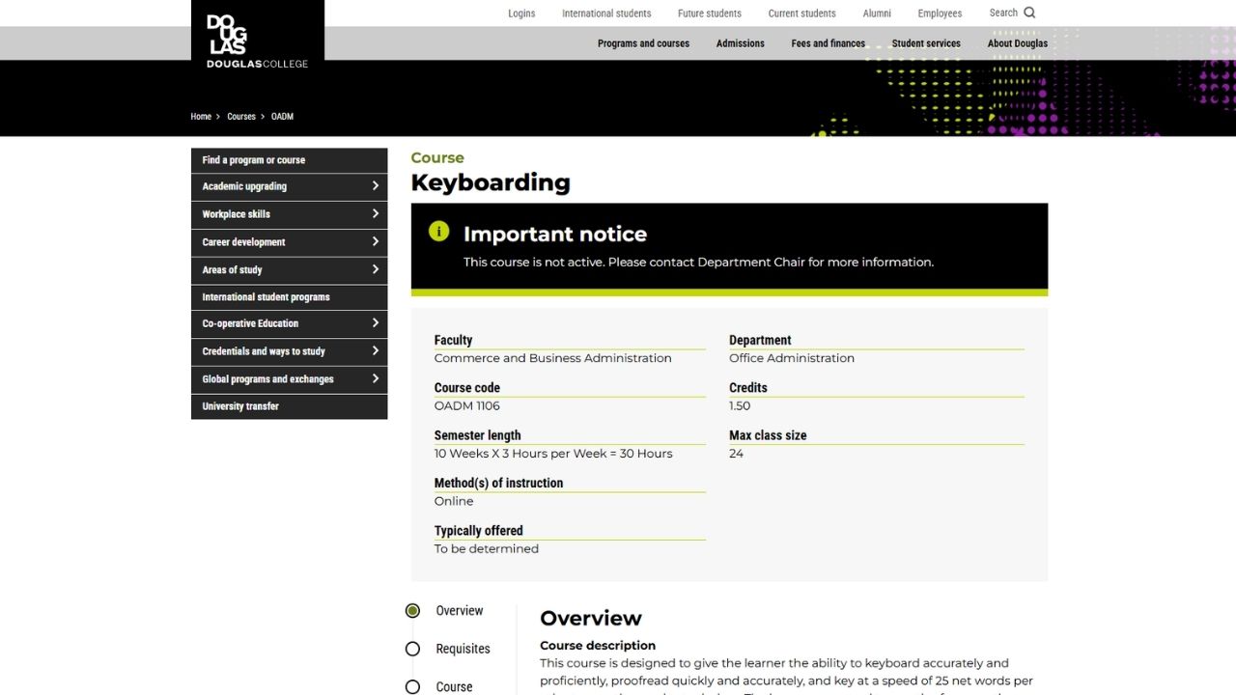Click the course not active notice text
The width and height of the screenshot is (1236, 695).
click(x=698, y=262)
